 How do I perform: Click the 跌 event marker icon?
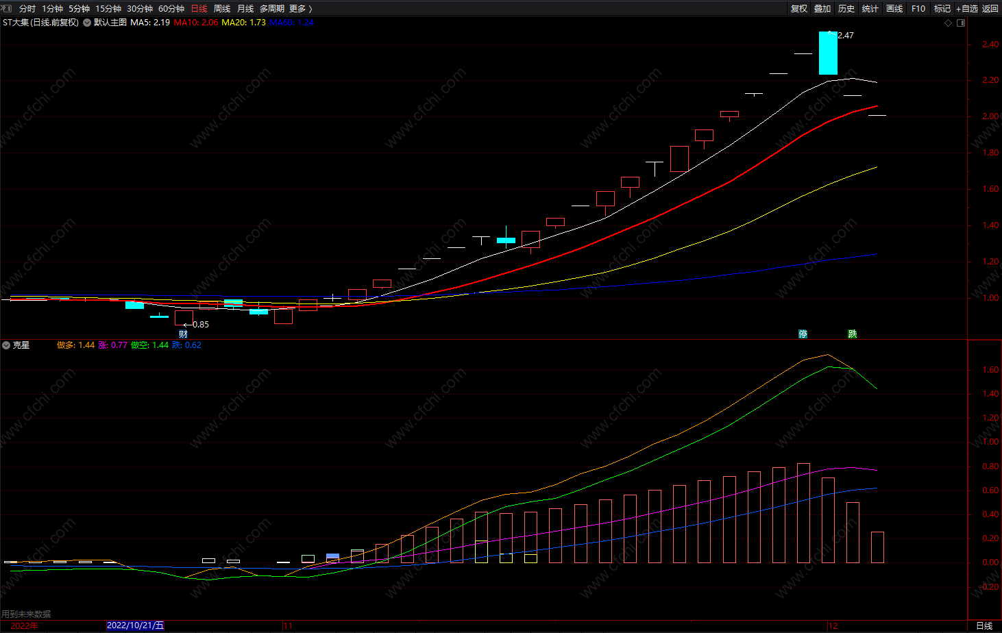852,334
